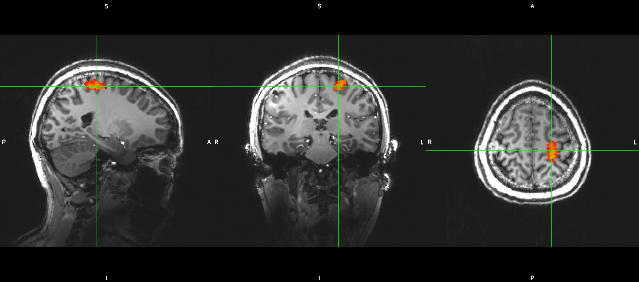Click the 'R' label left of coronal view
Image resolution: width=639 pixels, height=282 pixels.
point(217,142)
